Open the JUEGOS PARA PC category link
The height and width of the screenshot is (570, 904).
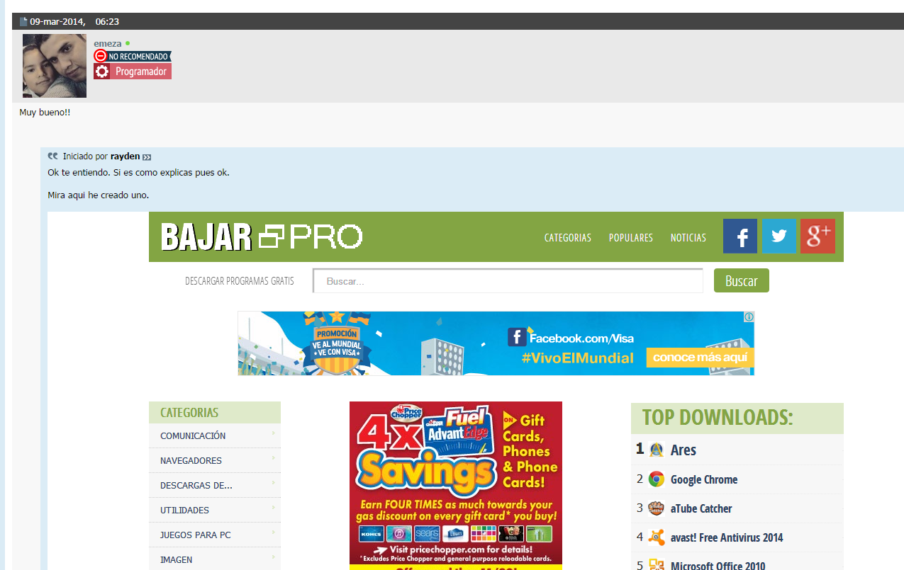click(x=196, y=535)
